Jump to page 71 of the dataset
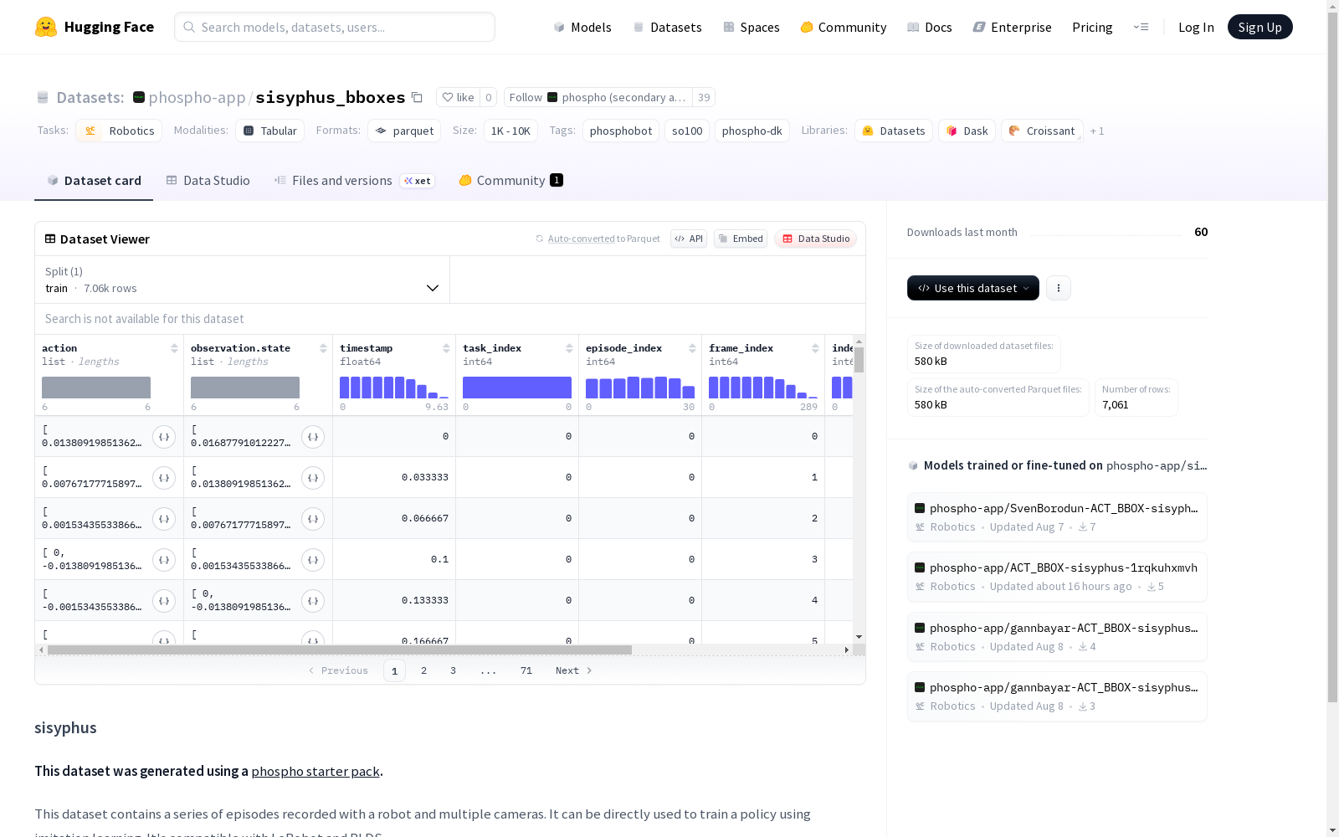 pos(526,670)
